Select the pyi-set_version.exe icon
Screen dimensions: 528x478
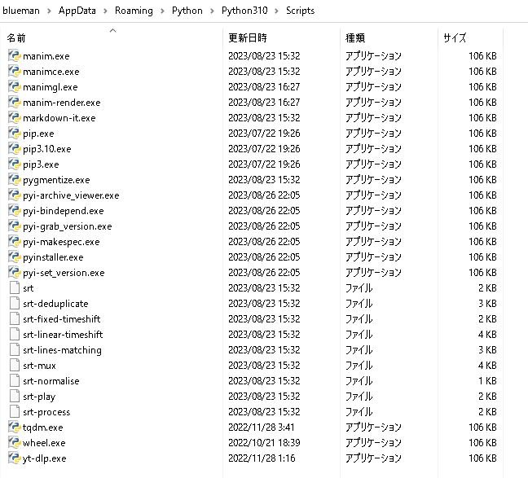coord(15,272)
